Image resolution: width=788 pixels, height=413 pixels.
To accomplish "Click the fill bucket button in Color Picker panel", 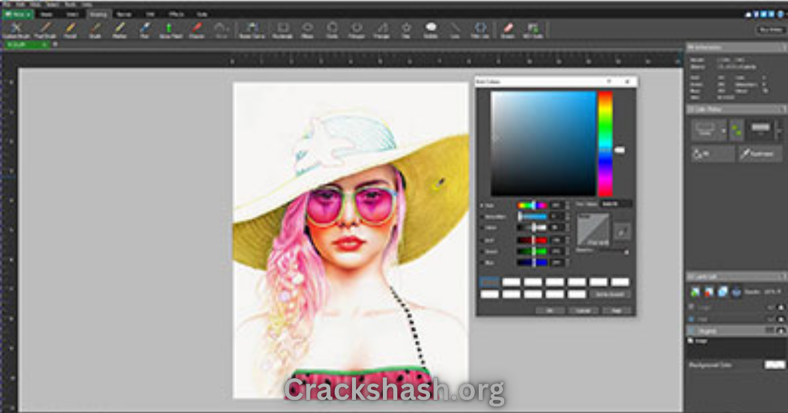I will 712,153.
